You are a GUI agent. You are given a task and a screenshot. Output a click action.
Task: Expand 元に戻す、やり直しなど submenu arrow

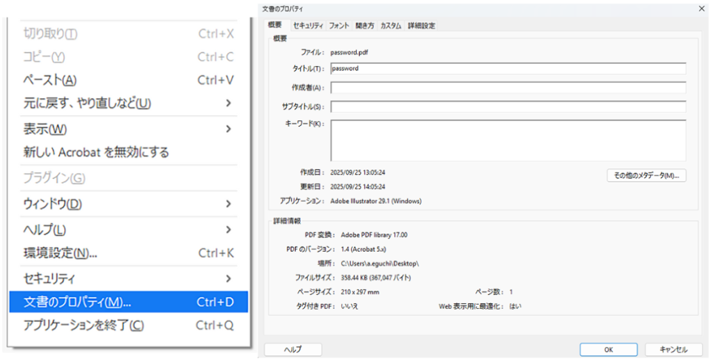pyautogui.click(x=228, y=104)
